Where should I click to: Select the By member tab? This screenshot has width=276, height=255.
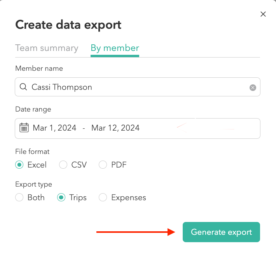click(x=115, y=48)
